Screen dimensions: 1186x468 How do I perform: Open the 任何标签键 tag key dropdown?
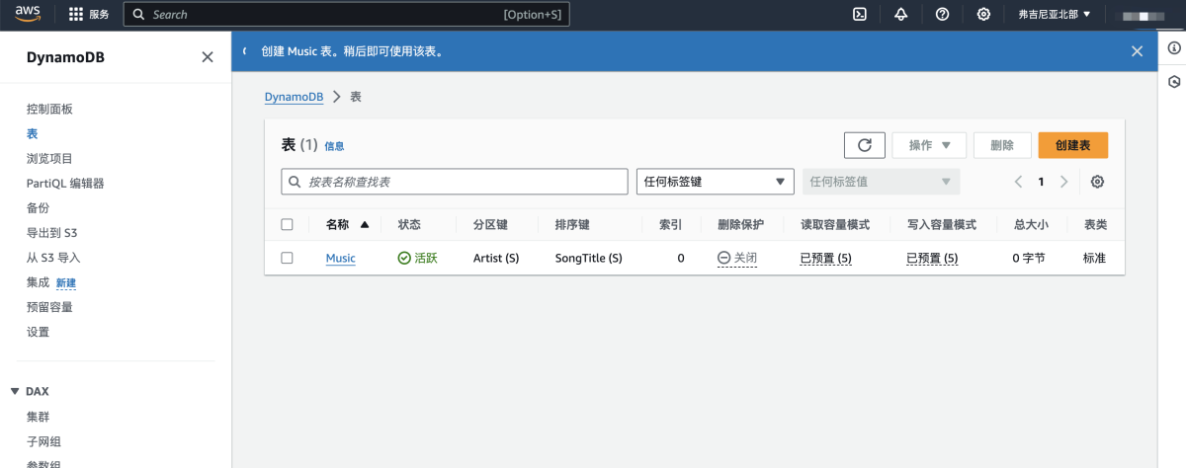coord(716,182)
